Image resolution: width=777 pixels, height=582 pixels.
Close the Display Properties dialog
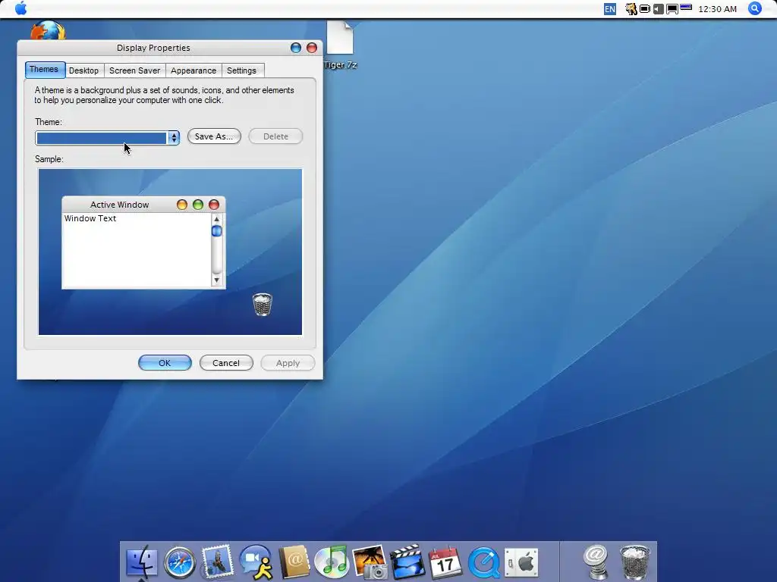[x=312, y=48]
